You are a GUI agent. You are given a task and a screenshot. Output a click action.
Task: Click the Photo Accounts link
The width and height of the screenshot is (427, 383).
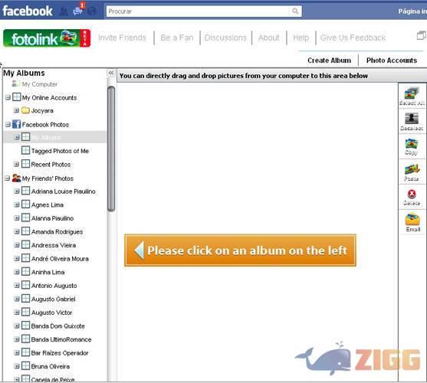(392, 61)
